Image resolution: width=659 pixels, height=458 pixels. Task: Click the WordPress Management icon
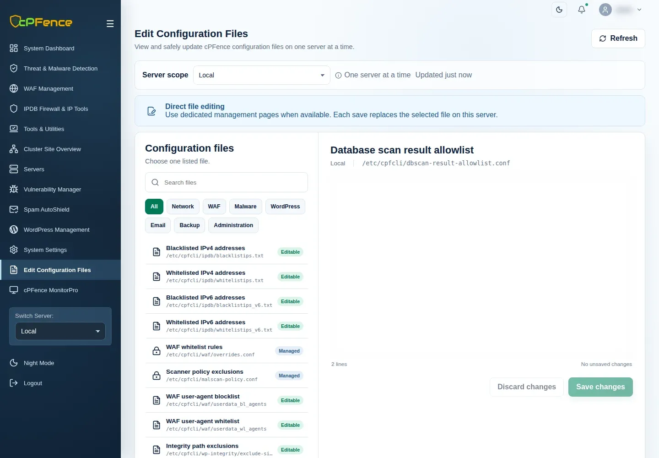click(x=14, y=229)
